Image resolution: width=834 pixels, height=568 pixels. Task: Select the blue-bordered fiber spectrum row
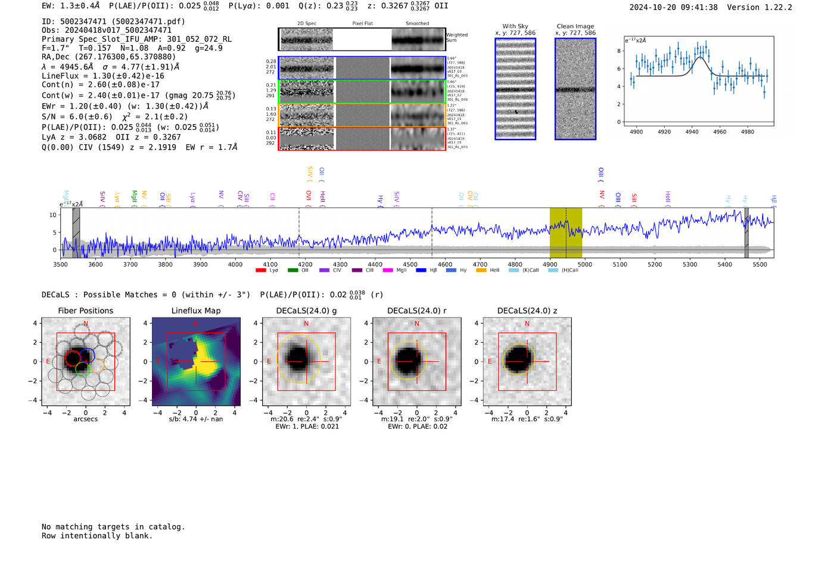(362, 68)
